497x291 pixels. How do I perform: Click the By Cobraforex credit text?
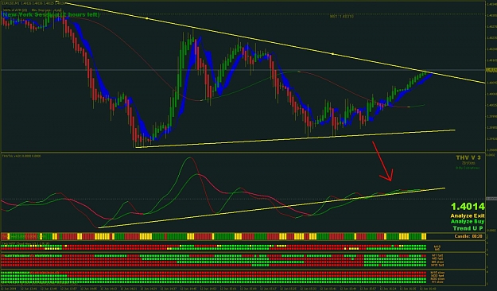(x=468, y=168)
